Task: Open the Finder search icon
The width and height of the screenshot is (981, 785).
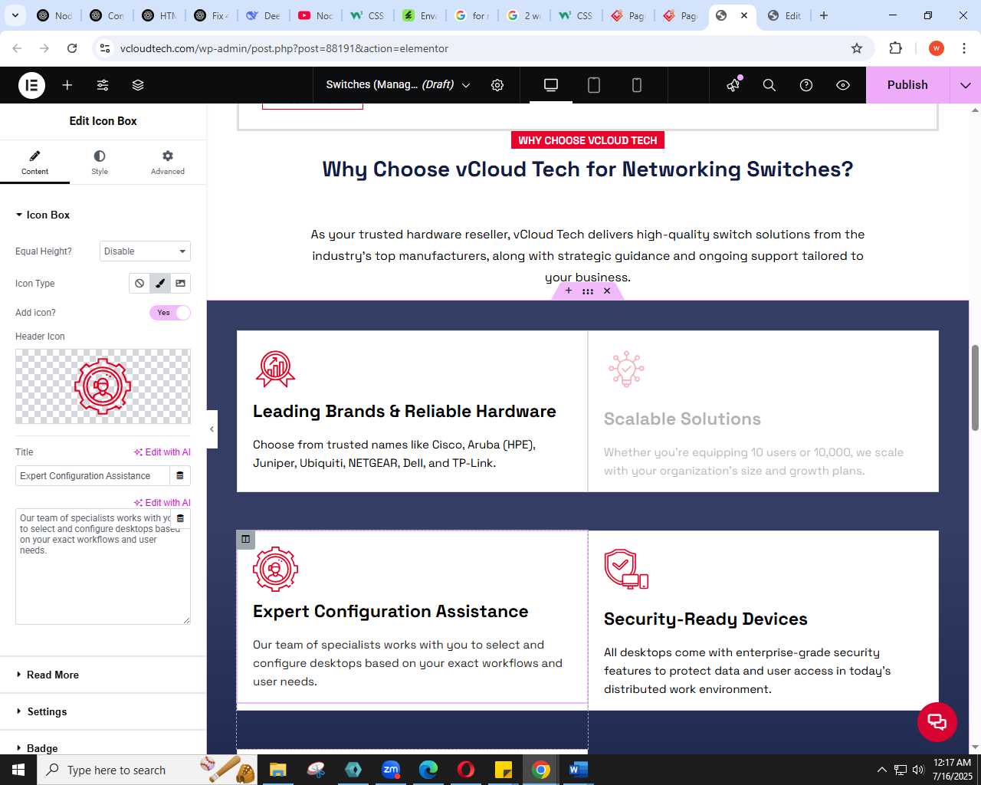Action: pos(769,85)
